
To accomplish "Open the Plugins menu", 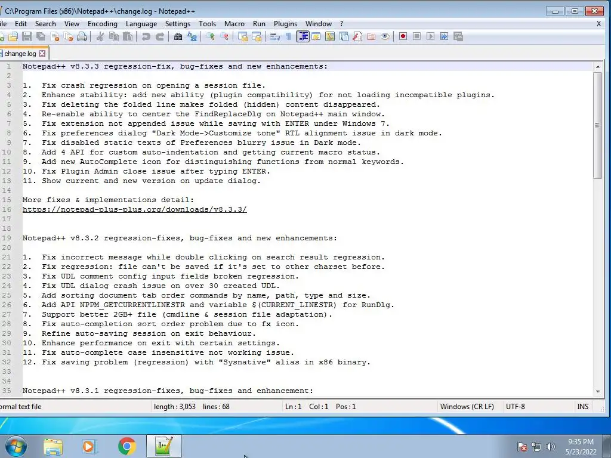I will (x=285, y=24).
